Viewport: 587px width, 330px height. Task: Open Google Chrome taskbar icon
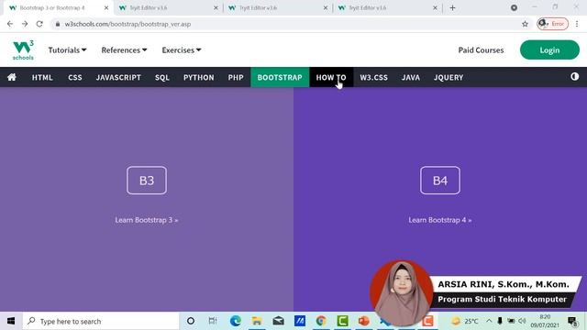321,321
